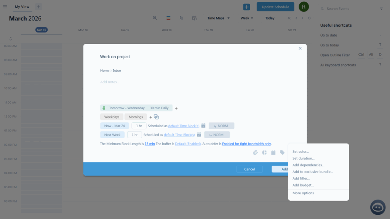The height and width of the screenshot is (219, 390).
Task: Open NORM priority in Now - Mar 24 row
Action: tap(221, 126)
